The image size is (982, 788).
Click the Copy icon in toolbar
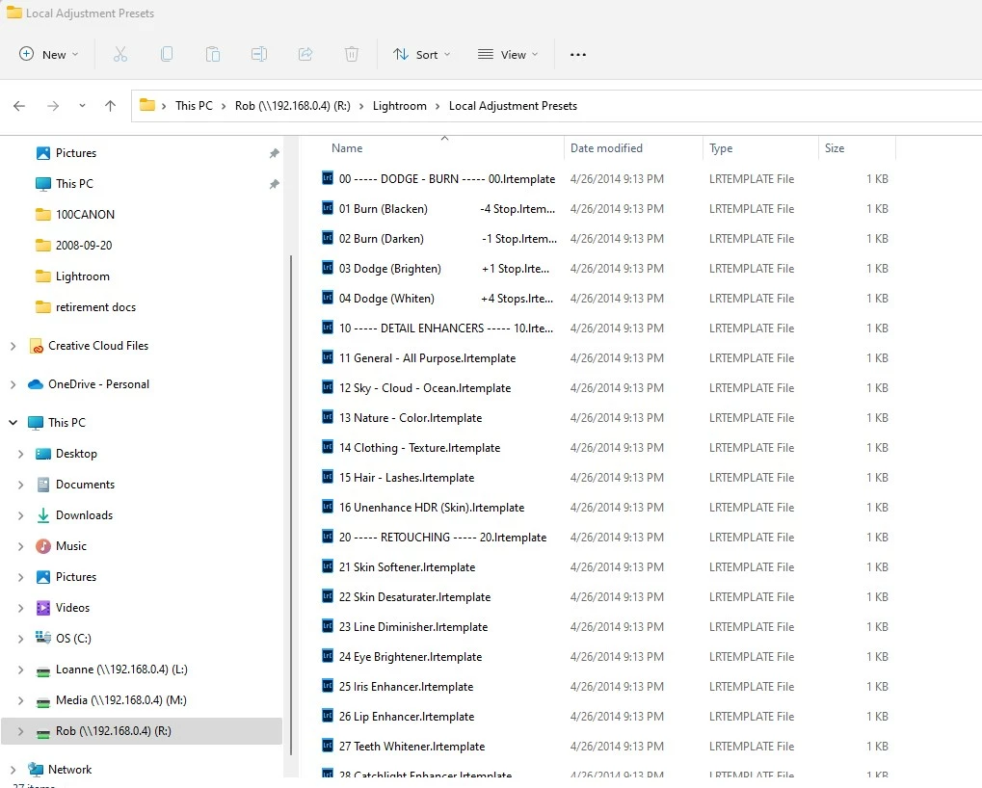(167, 55)
